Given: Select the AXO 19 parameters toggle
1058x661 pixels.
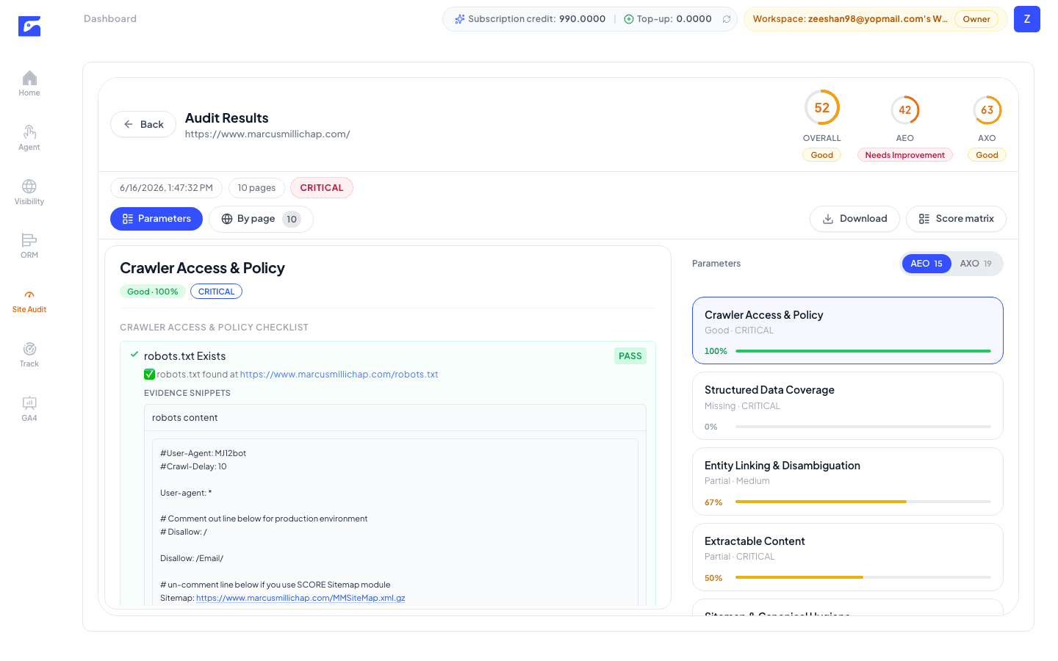Looking at the screenshot, I should 976,264.
